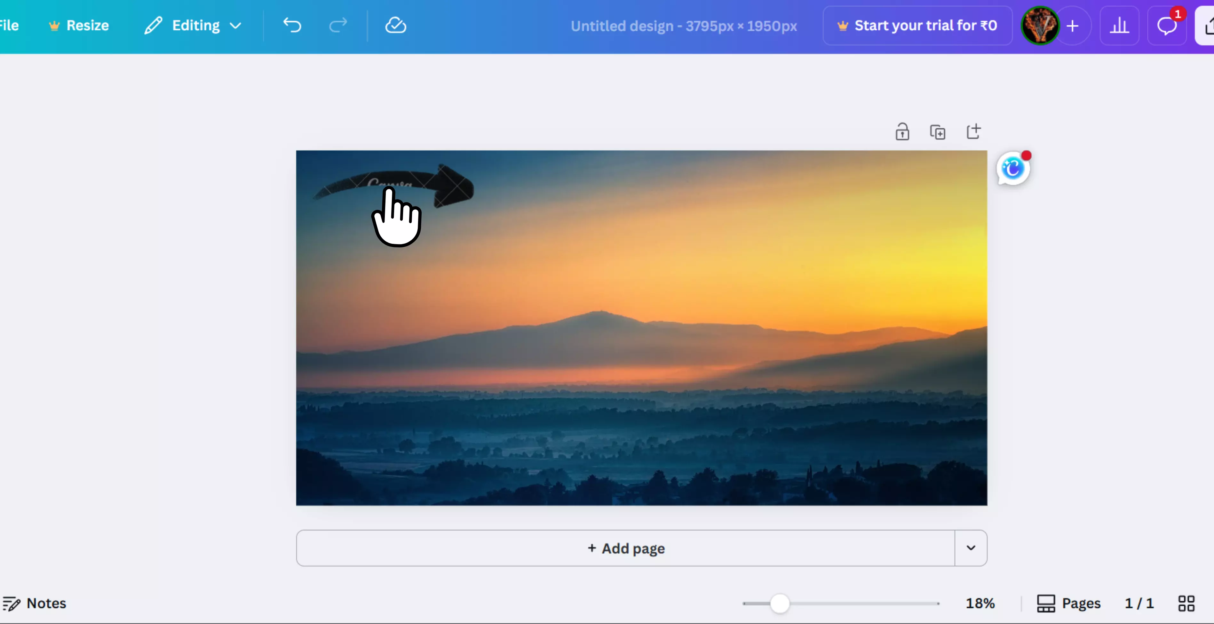The height and width of the screenshot is (624, 1214).
Task: Duplicate the page with the copy icon
Action: click(x=937, y=132)
